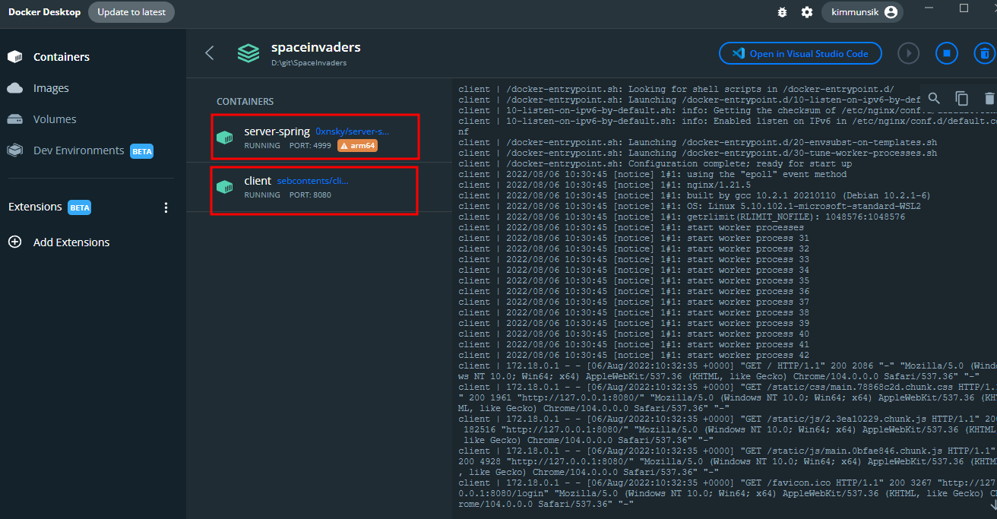Click the Dev Environments BETA badge
997x519 pixels.
tap(142, 151)
